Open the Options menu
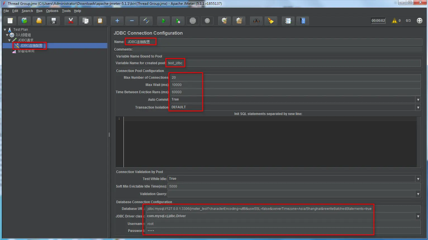Screen dimensions: 428x240 point(52,11)
